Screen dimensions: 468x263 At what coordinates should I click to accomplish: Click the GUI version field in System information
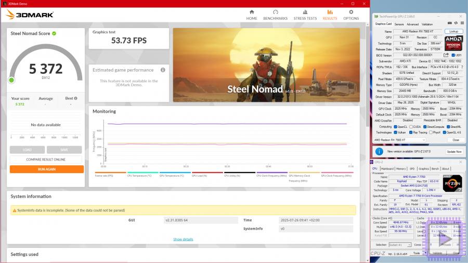[201, 220]
